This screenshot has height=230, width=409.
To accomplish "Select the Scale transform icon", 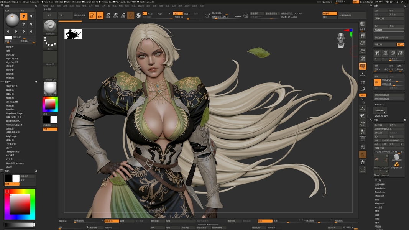I will (x=115, y=15).
